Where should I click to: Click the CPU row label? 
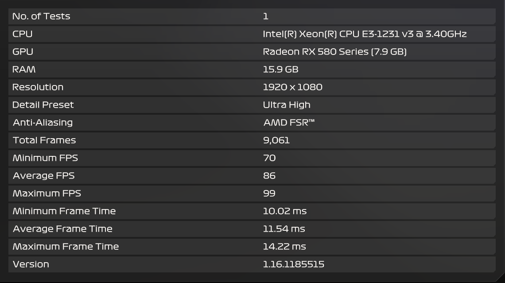point(23,34)
